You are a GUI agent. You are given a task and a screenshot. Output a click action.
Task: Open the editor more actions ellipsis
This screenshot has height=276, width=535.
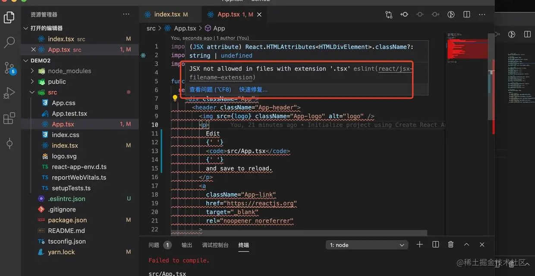482,15
